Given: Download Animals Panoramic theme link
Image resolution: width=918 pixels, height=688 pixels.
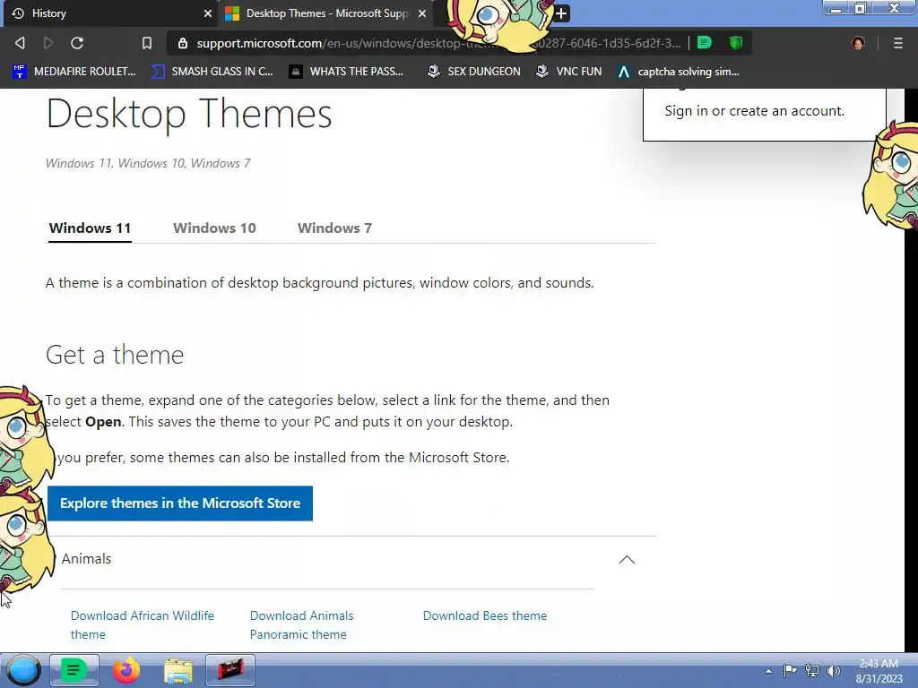Looking at the screenshot, I should (x=301, y=624).
